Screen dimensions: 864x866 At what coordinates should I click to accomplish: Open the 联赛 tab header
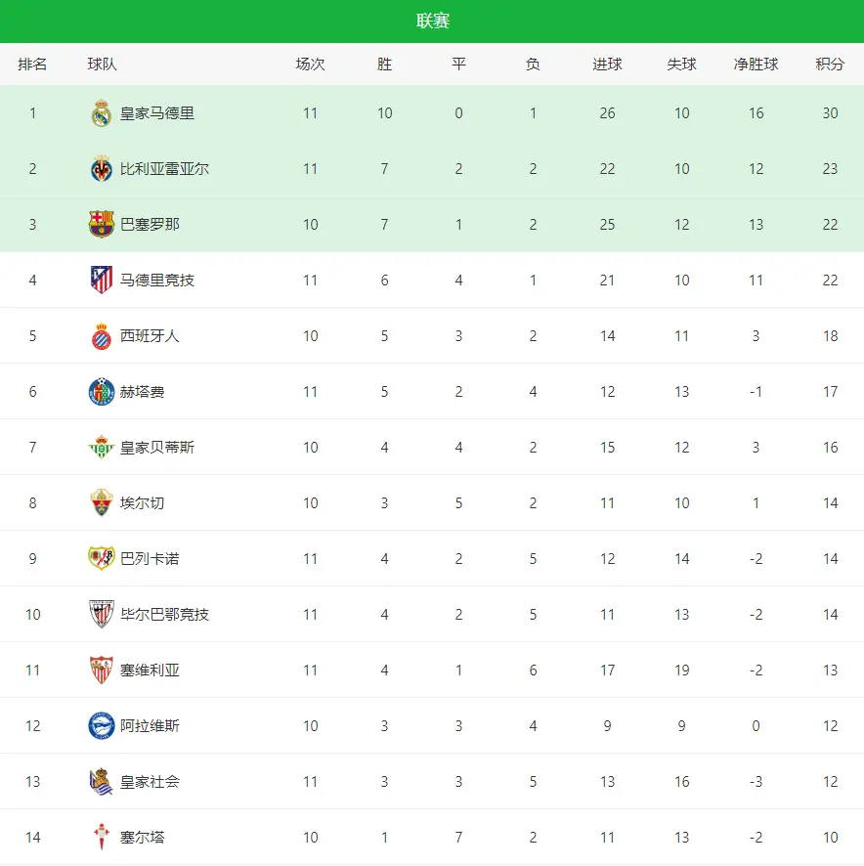432,22
